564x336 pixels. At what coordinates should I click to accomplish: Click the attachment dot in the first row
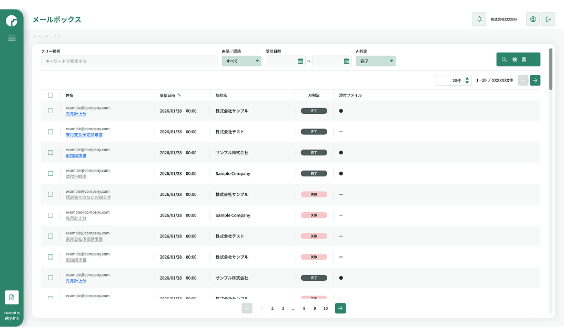tap(341, 111)
